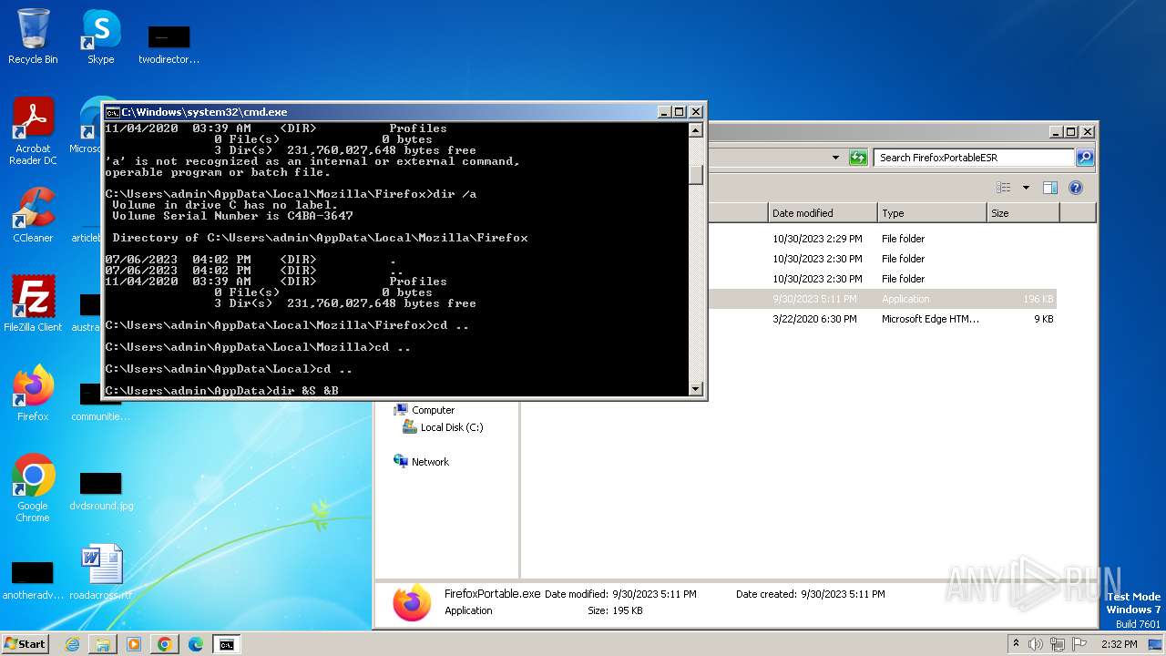Select the dvdsround.jpg desktop file

point(100,490)
